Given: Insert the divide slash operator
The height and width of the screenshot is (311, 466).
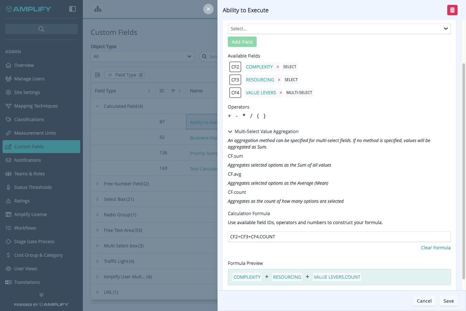Looking at the screenshot, I should 251,116.
